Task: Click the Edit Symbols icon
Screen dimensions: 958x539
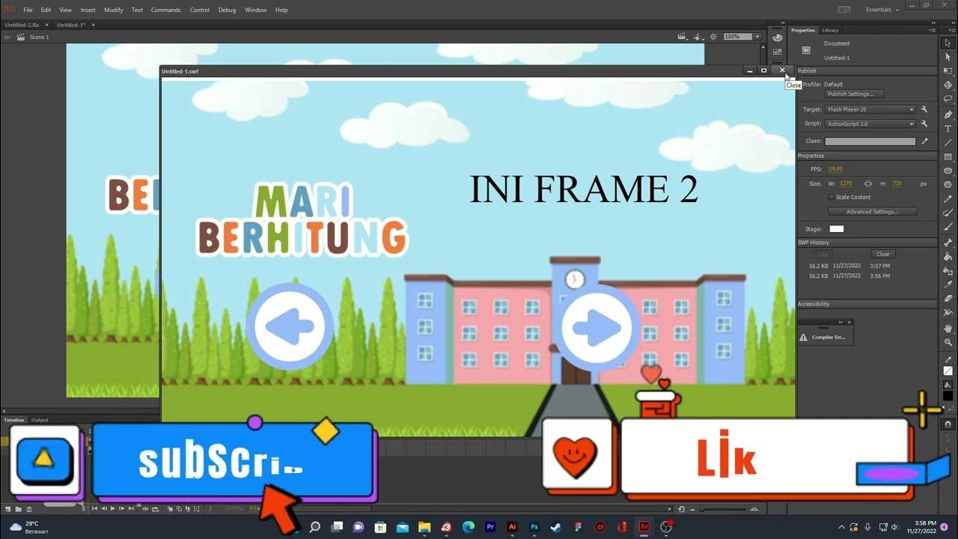Action: point(698,37)
